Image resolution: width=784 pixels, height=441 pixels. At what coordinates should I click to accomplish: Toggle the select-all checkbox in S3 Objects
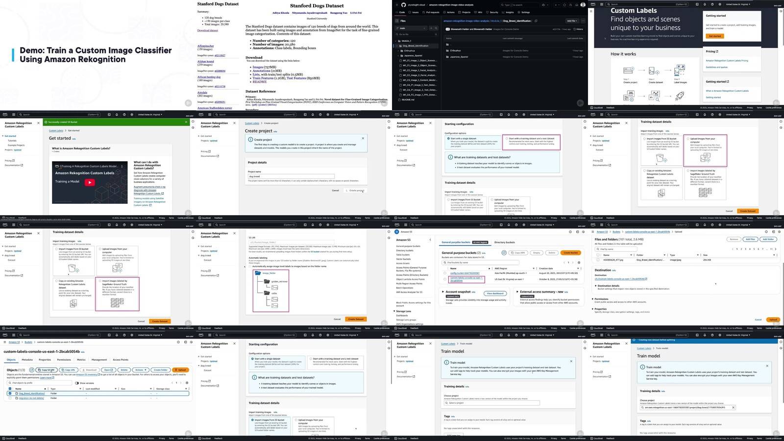coord(10,389)
